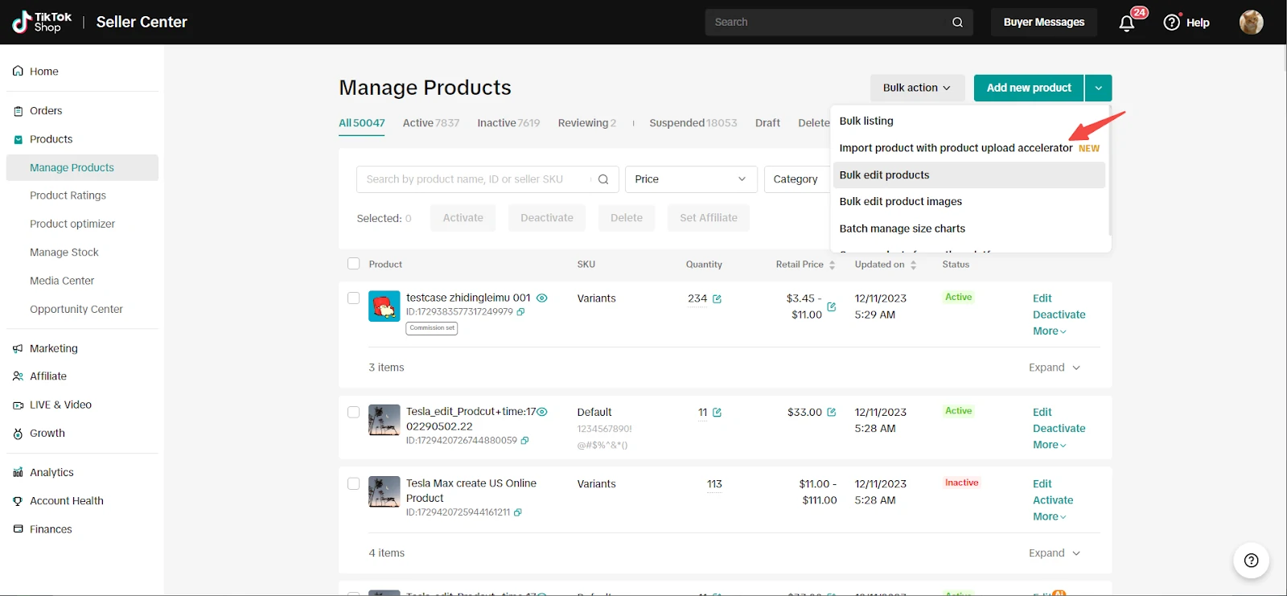The height and width of the screenshot is (596, 1287).
Task: Tick the Tesla Max create US checkbox
Action: [x=353, y=484]
